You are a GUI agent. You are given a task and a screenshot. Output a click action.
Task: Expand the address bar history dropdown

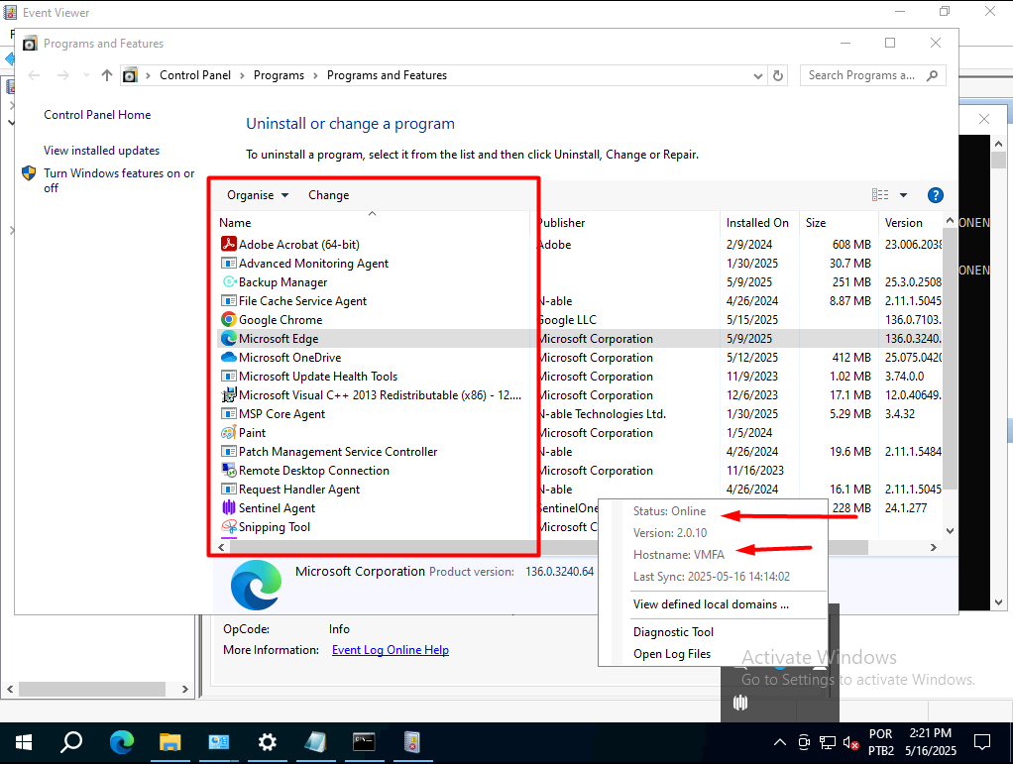(758, 75)
